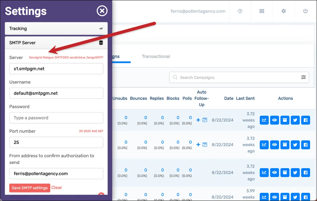Viewport: 317px width, 201px height.
Task: Click the Facebook icon in the 8/20/2024 row
Action: (305, 197)
